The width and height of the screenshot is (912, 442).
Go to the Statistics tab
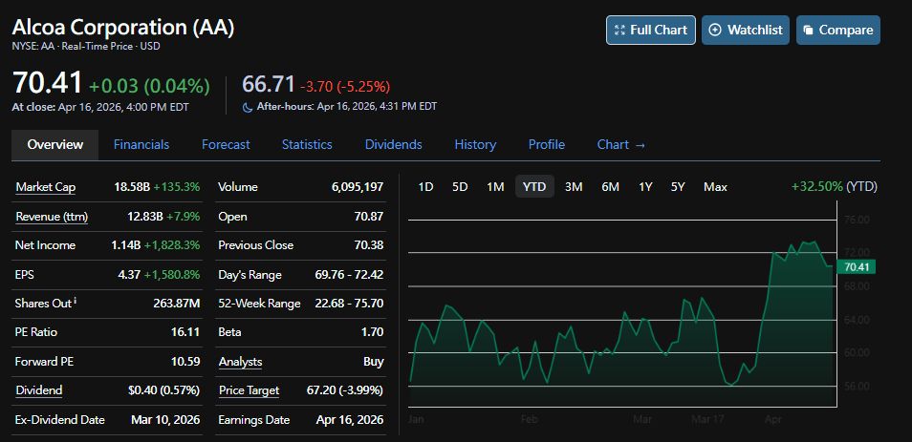(x=307, y=144)
